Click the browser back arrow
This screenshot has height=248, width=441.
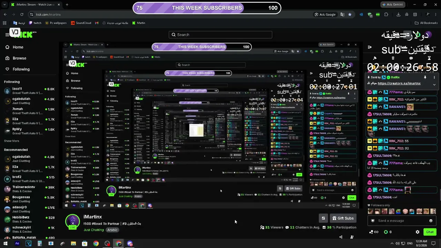pos(5,14)
